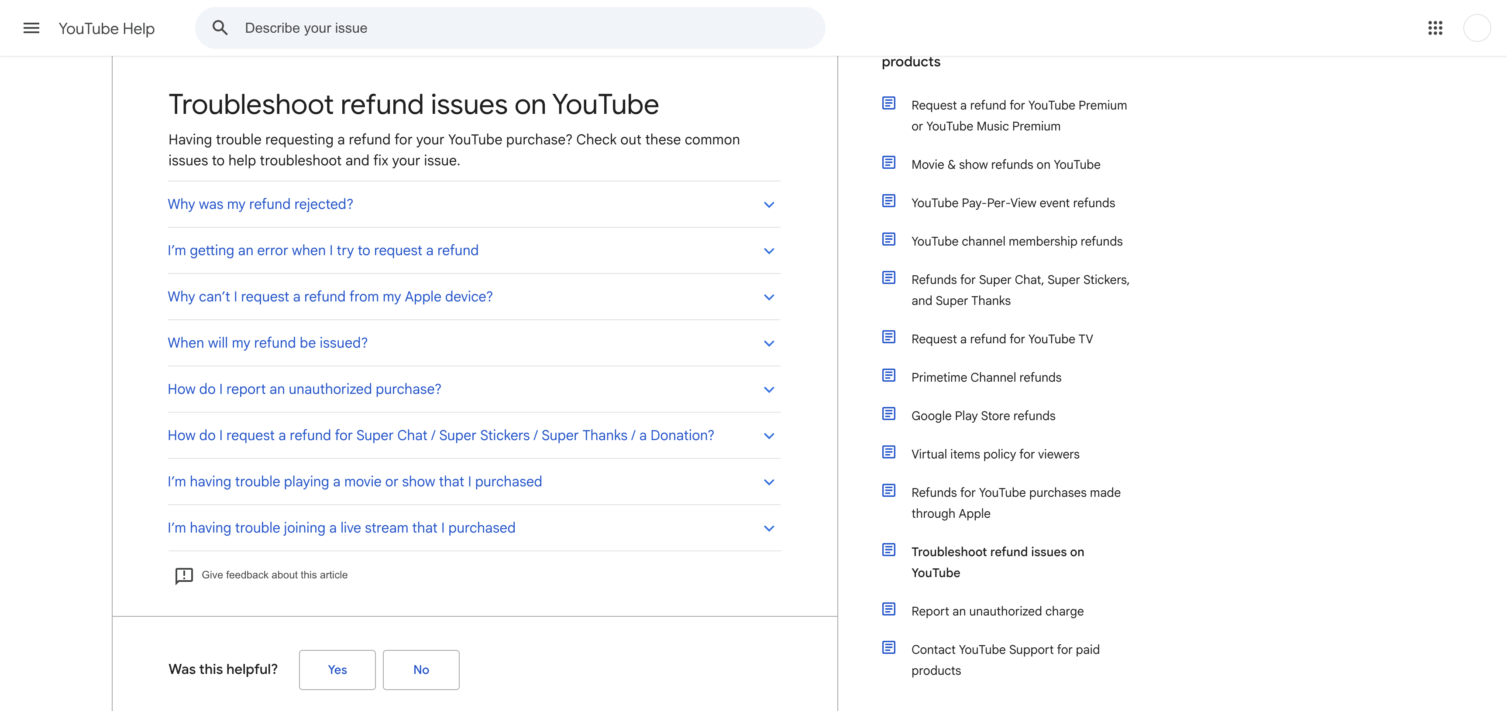This screenshot has height=711, width=1507.
Task: Click Give feedback about this article
Action: click(274, 575)
